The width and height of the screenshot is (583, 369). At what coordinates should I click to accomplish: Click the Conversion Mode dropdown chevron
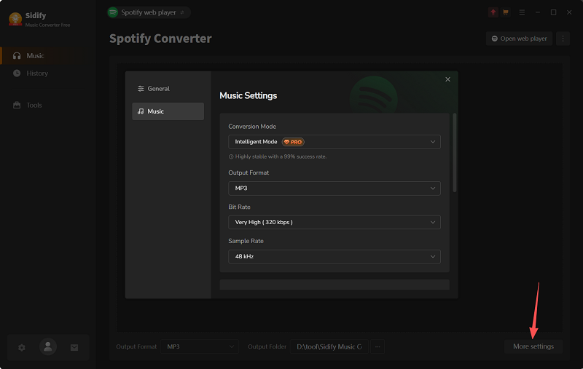click(433, 142)
